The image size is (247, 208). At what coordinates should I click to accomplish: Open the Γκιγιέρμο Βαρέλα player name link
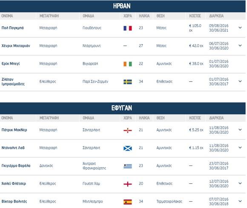click(16, 165)
